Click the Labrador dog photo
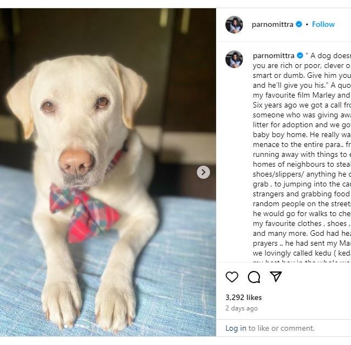Viewport: 351px width, 345px height. coord(108,172)
